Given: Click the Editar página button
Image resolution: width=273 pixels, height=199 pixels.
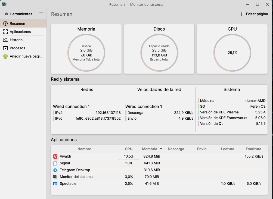Looking at the screenshot, I should [x=255, y=14].
